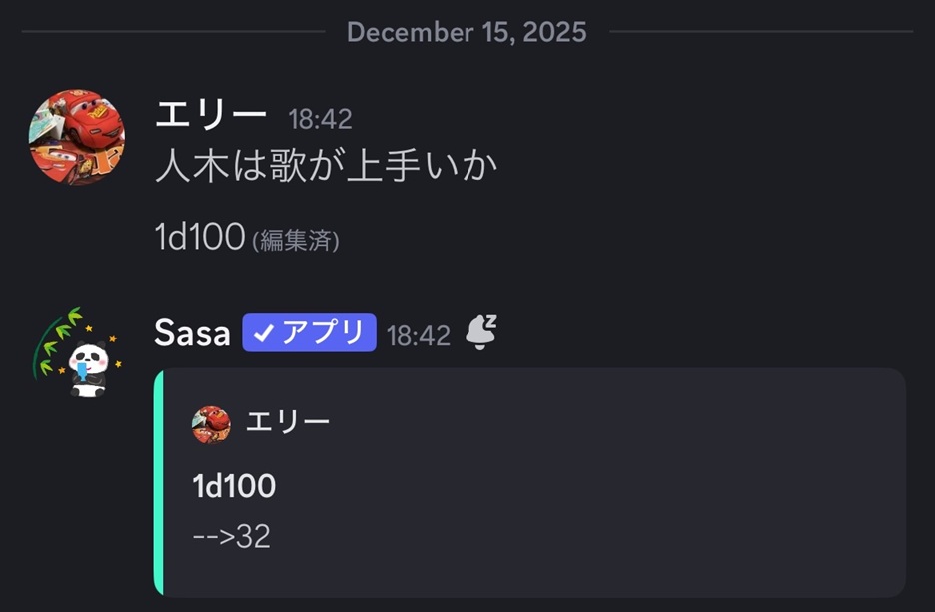
Task: Tap the Sasa panda bot avatar
Action: pyautogui.click(x=86, y=366)
